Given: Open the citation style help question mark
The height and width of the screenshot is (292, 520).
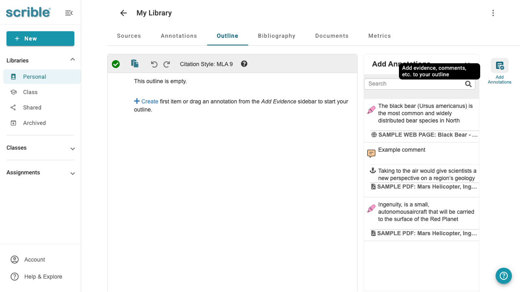Looking at the screenshot, I should [x=244, y=64].
